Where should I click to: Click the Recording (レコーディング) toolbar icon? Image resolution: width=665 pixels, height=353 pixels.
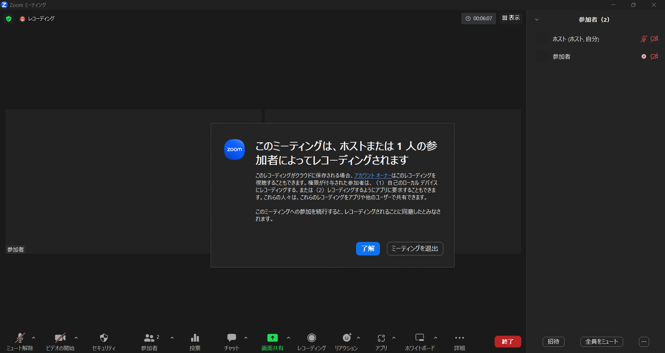[x=311, y=338]
